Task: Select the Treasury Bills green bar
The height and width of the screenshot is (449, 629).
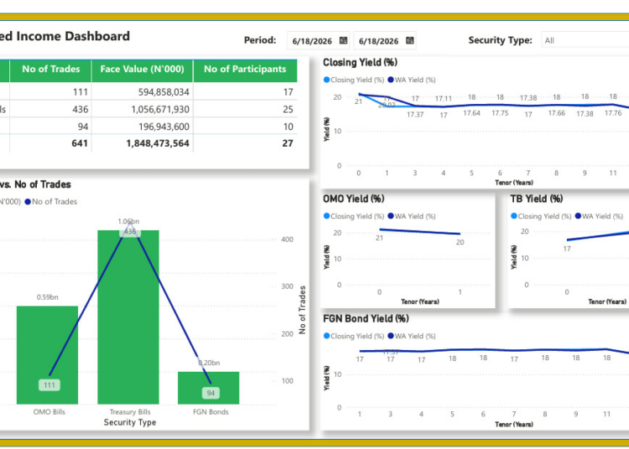Action: point(128,317)
